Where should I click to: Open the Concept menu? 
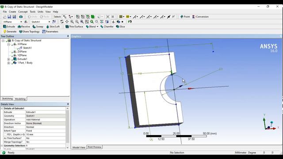click(23, 12)
